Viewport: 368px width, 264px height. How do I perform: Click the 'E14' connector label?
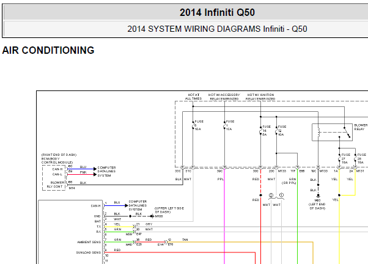[161, 244]
